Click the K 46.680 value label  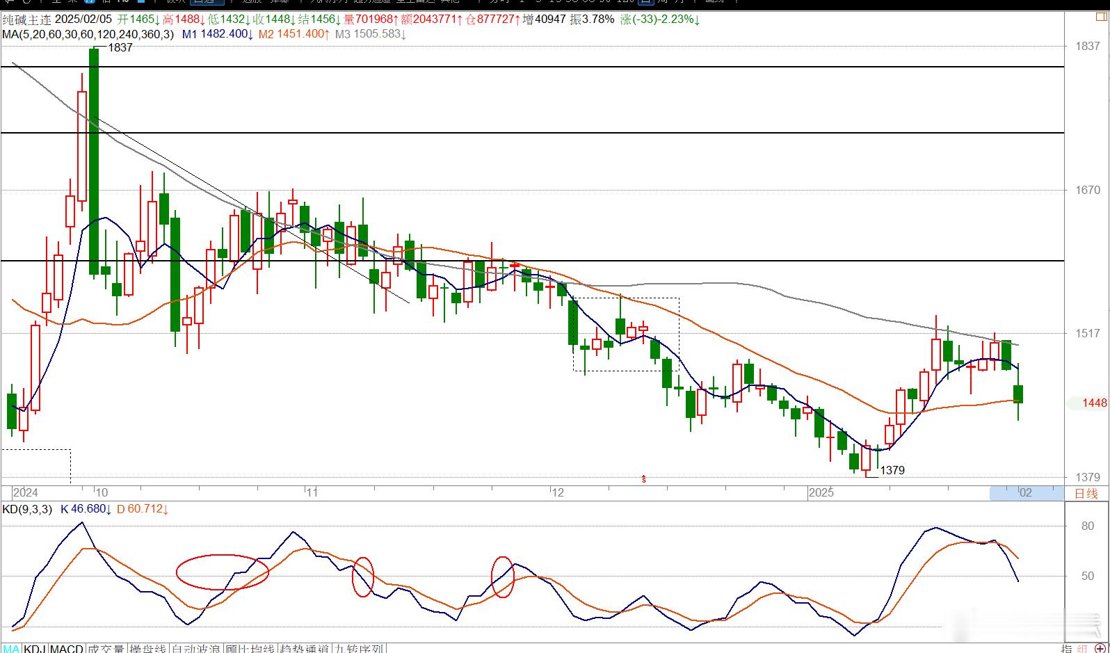86,509
